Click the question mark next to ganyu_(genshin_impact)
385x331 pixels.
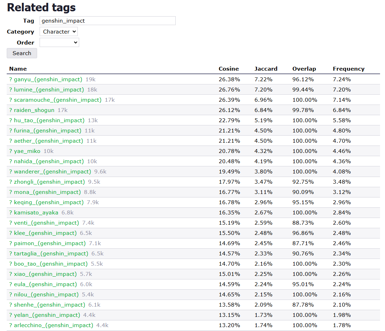(11, 79)
